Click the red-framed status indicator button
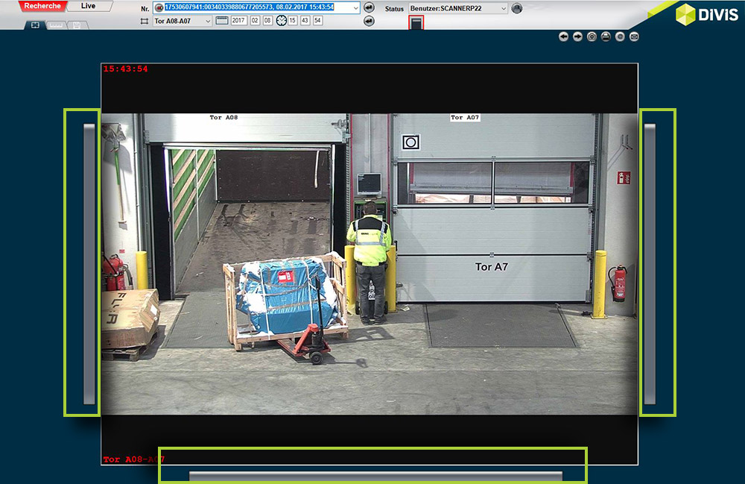Image resolution: width=745 pixels, height=484 pixels. point(416,23)
